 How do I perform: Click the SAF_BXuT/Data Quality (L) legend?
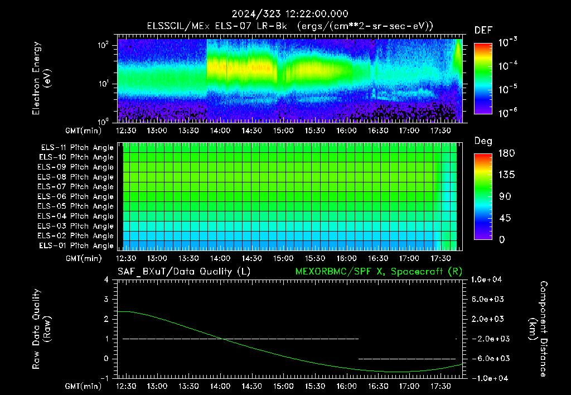[x=184, y=272]
